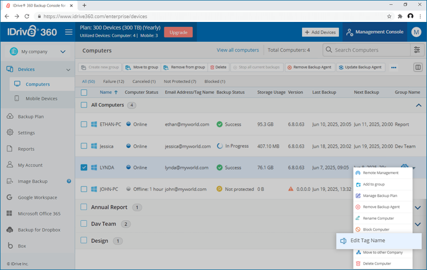This screenshot has height=270, width=427.
Task: Click the Add Devices button
Action: pos(320,32)
